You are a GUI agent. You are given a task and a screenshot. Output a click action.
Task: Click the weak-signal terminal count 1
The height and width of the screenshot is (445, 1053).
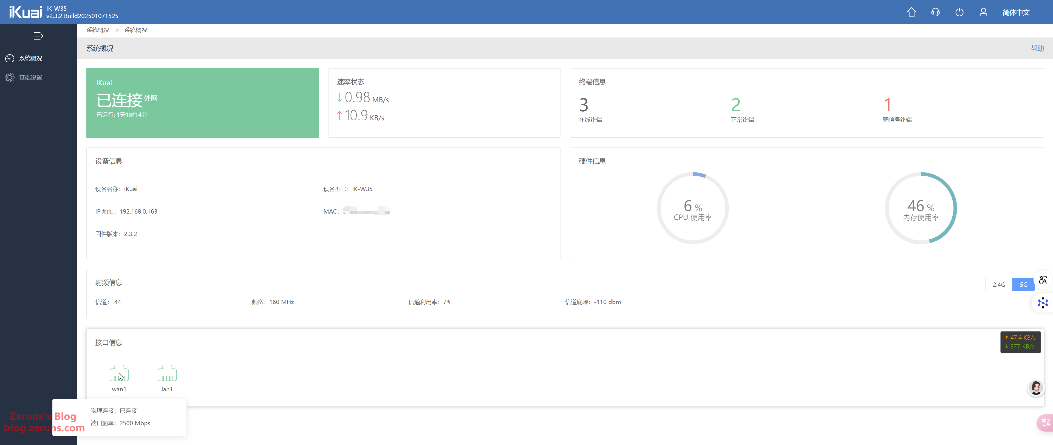point(887,105)
